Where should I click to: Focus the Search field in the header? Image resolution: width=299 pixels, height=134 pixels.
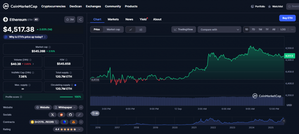point(293,6)
